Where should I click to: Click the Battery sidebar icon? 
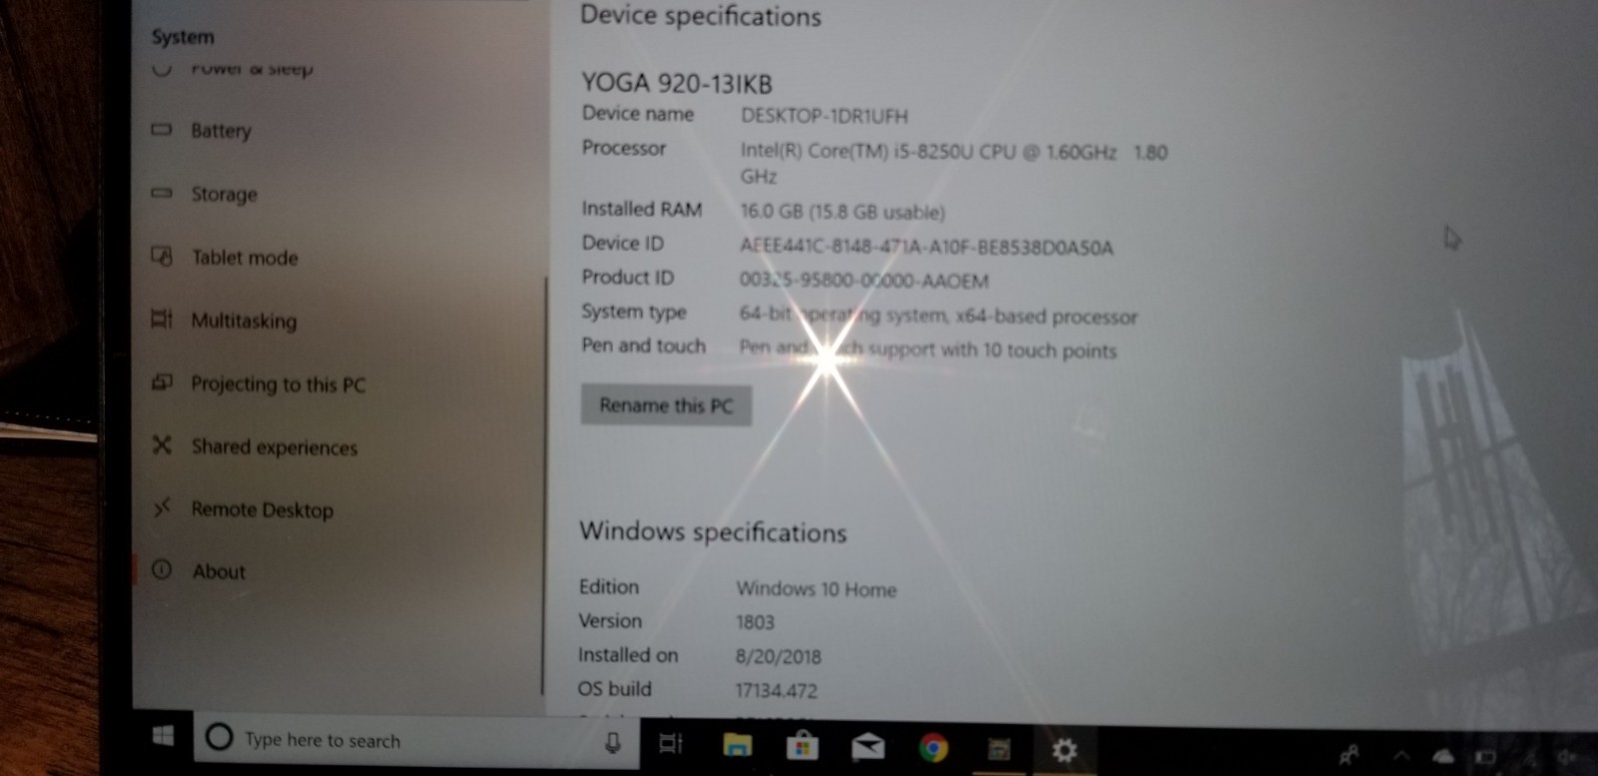pos(161,130)
